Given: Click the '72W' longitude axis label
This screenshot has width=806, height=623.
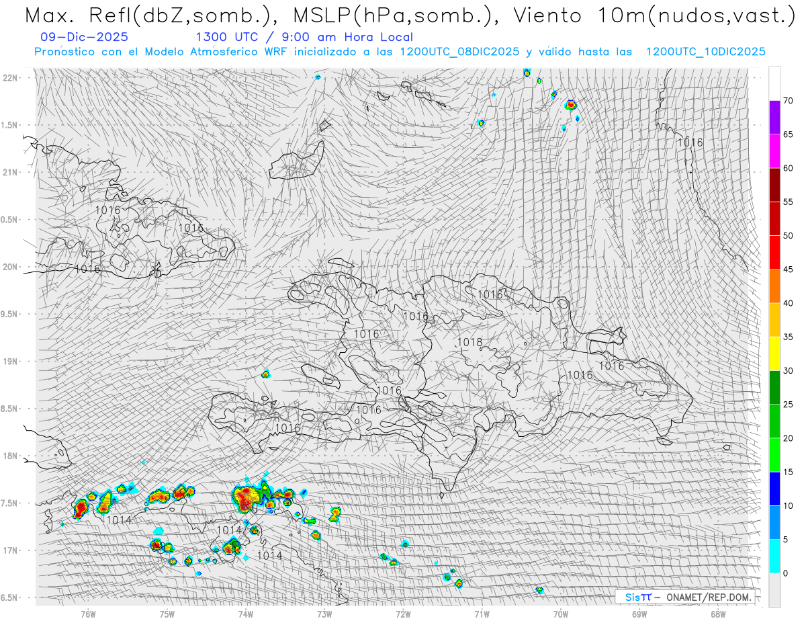Looking at the screenshot, I should tap(403, 613).
